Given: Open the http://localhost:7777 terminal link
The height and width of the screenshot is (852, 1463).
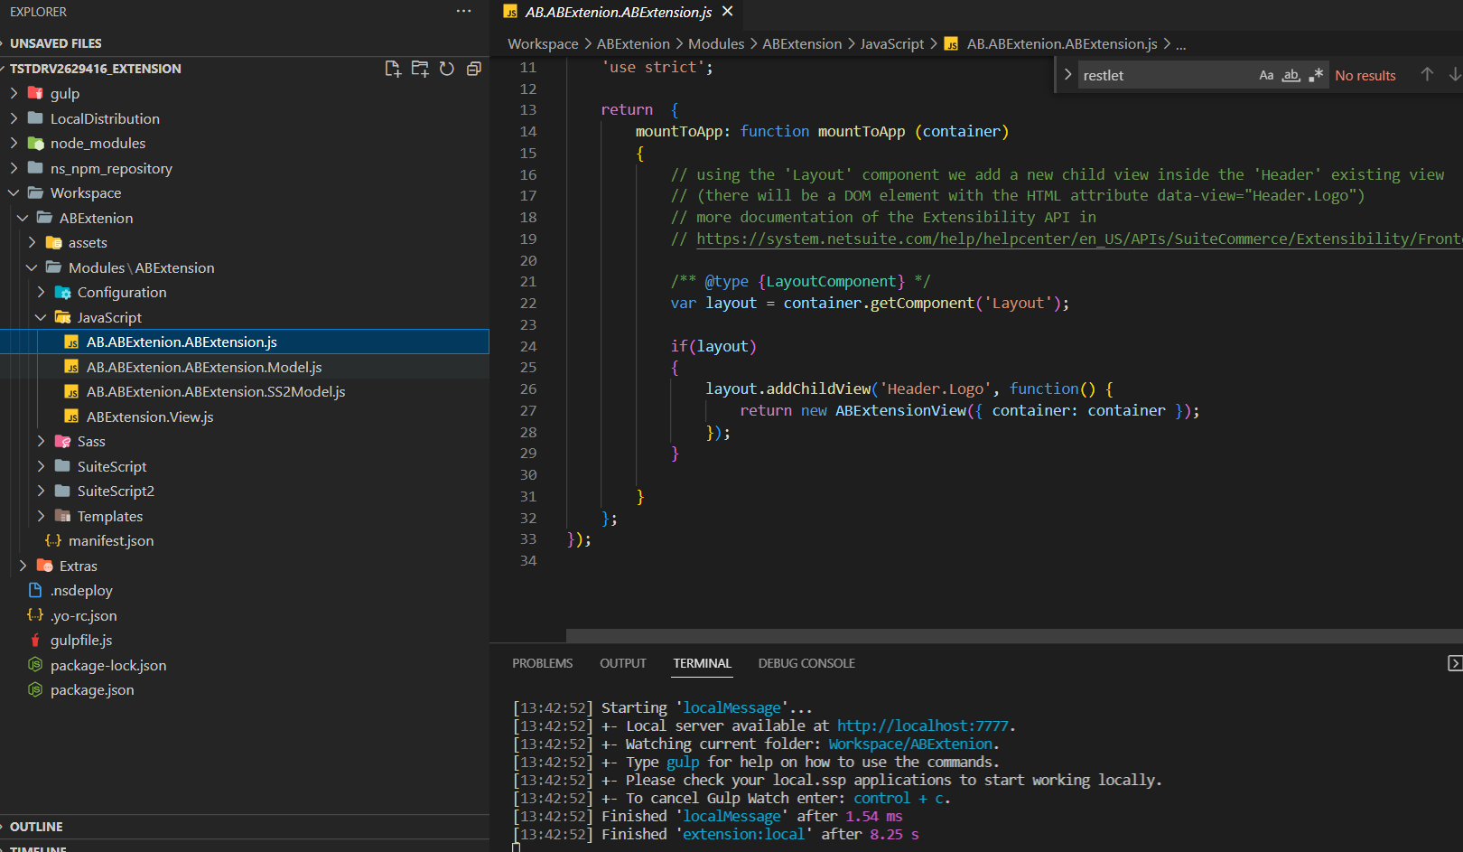Looking at the screenshot, I should [x=922, y=726].
